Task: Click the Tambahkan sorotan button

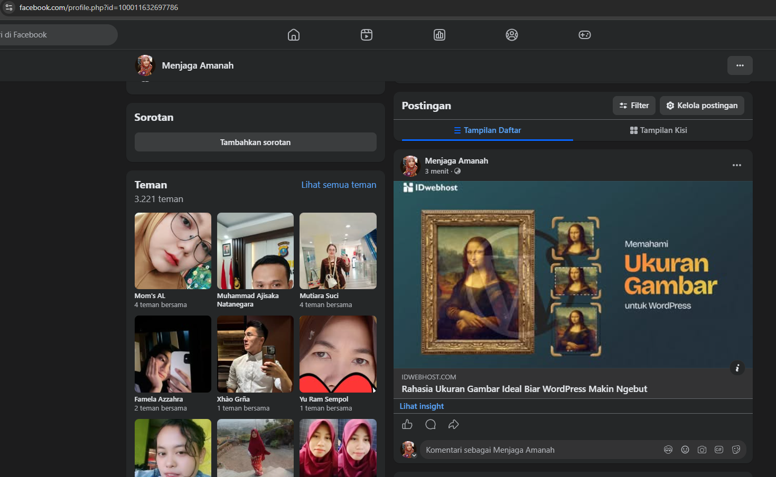Action: click(x=256, y=142)
